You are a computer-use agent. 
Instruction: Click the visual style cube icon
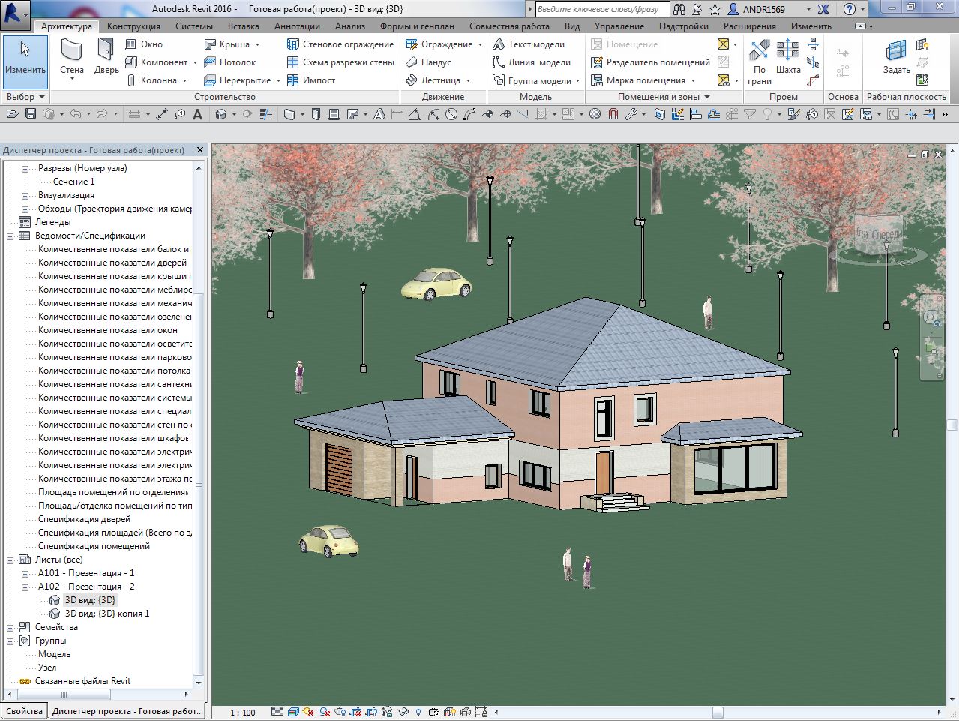pos(293,712)
